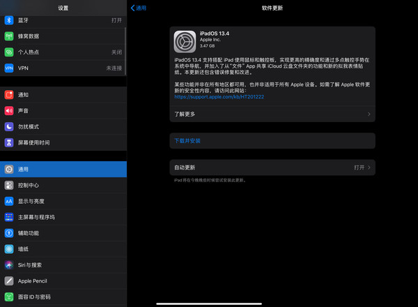418x307 pixels.
Task: Tap the 未连接 status beside VPN
Action: (x=114, y=68)
